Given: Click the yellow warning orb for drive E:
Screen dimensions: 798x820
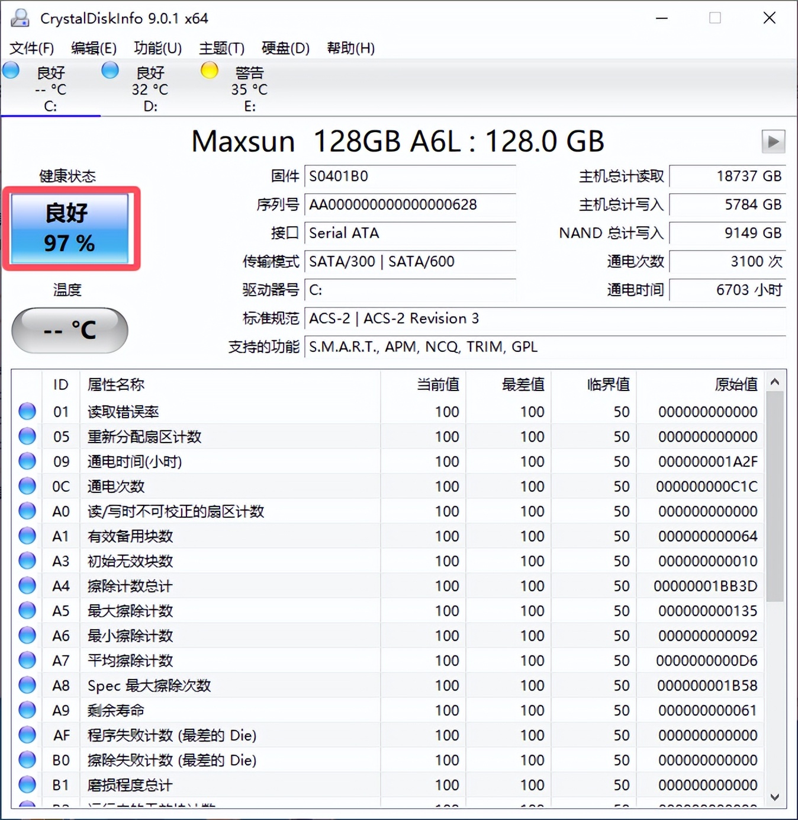Looking at the screenshot, I should tap(210, 71).
